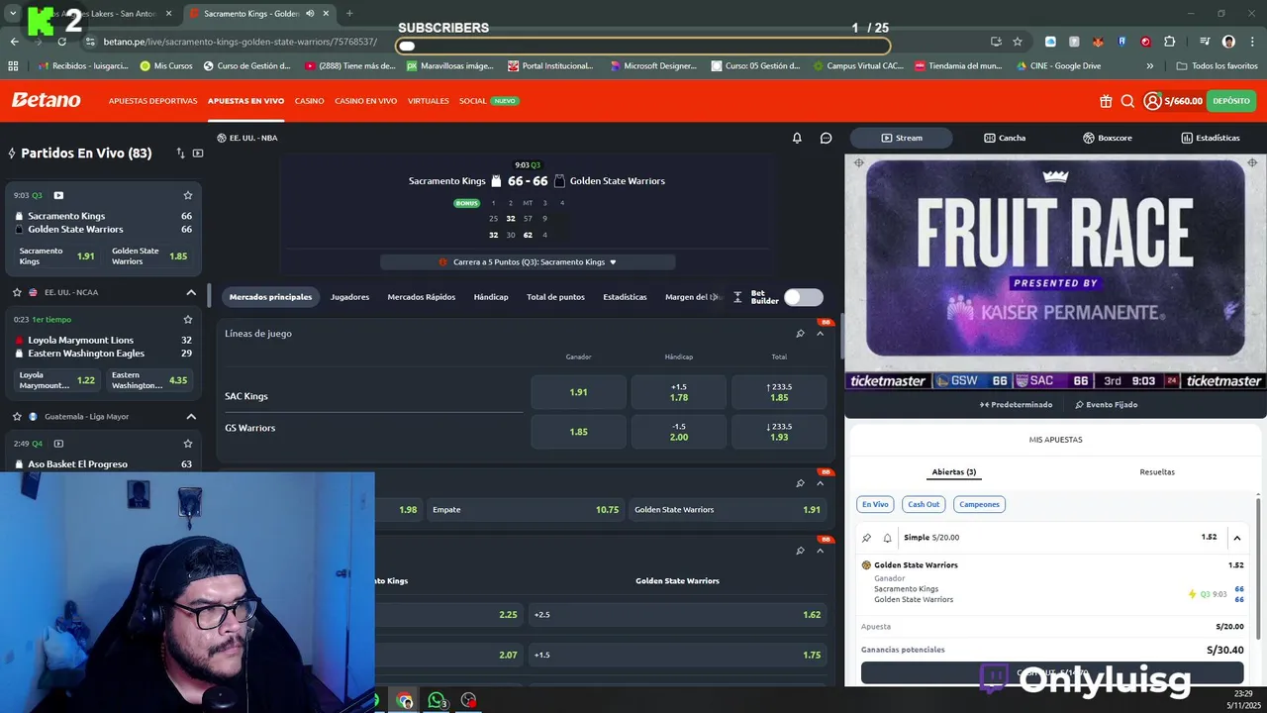Click the bell icon on the Simple bet slip
Screen dimensions: 1267x713
887,538
